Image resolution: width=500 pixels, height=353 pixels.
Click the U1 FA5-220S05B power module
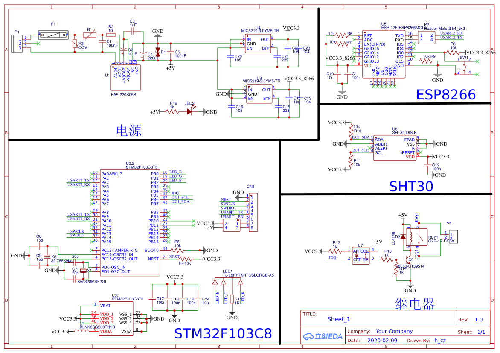125,78
